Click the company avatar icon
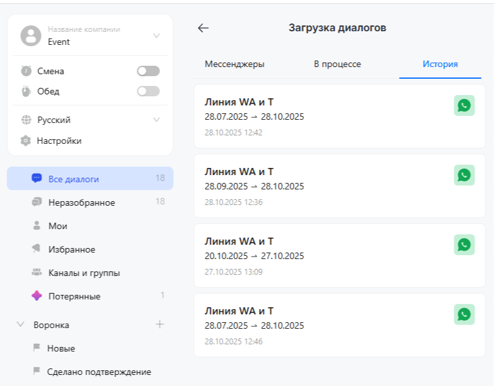494x386 pixels. pyautogui.click(x=31, y=36)
